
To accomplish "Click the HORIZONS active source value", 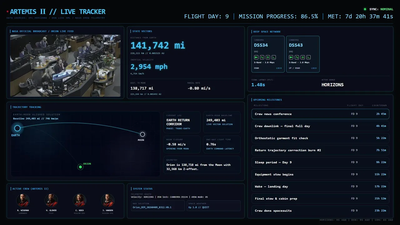I will tap(332, 85).
